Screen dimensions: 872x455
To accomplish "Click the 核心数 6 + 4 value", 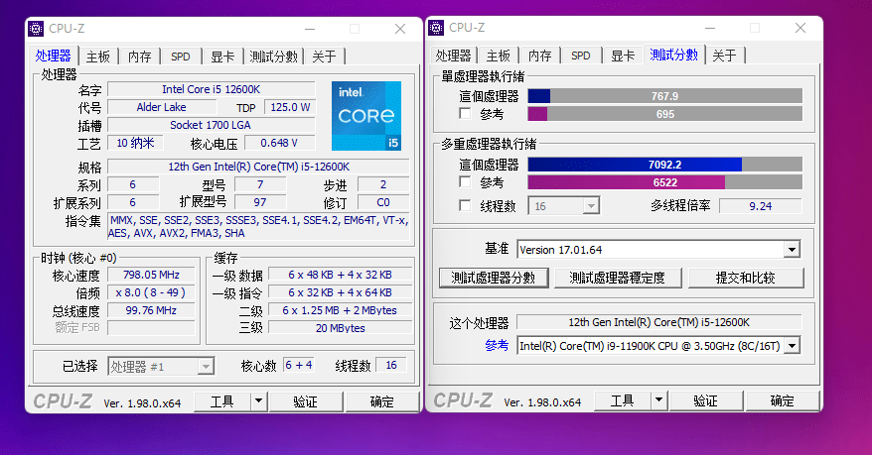I will tap(299, 365).
